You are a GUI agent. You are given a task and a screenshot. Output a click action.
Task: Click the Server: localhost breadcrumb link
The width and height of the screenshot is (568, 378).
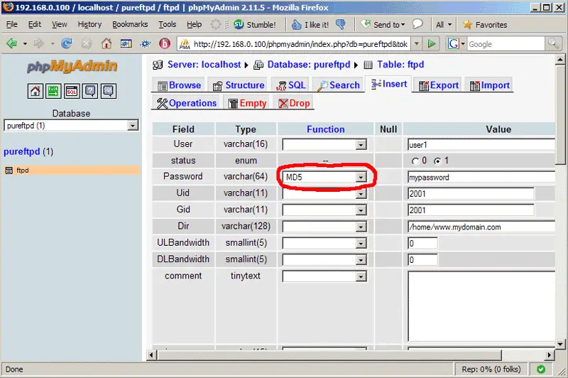coord(204,65)
